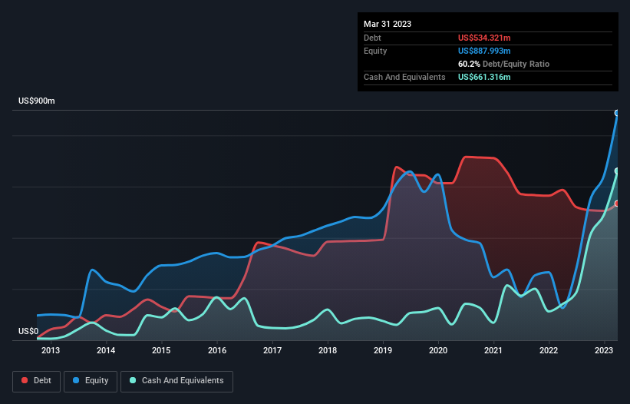630x404 pixels.
Task: Click the US$534.321m debt value
Action: click(x=484, y=38)
